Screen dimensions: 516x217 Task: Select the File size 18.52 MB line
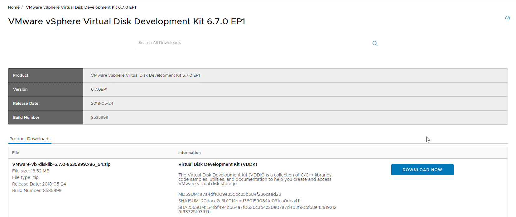31,171
